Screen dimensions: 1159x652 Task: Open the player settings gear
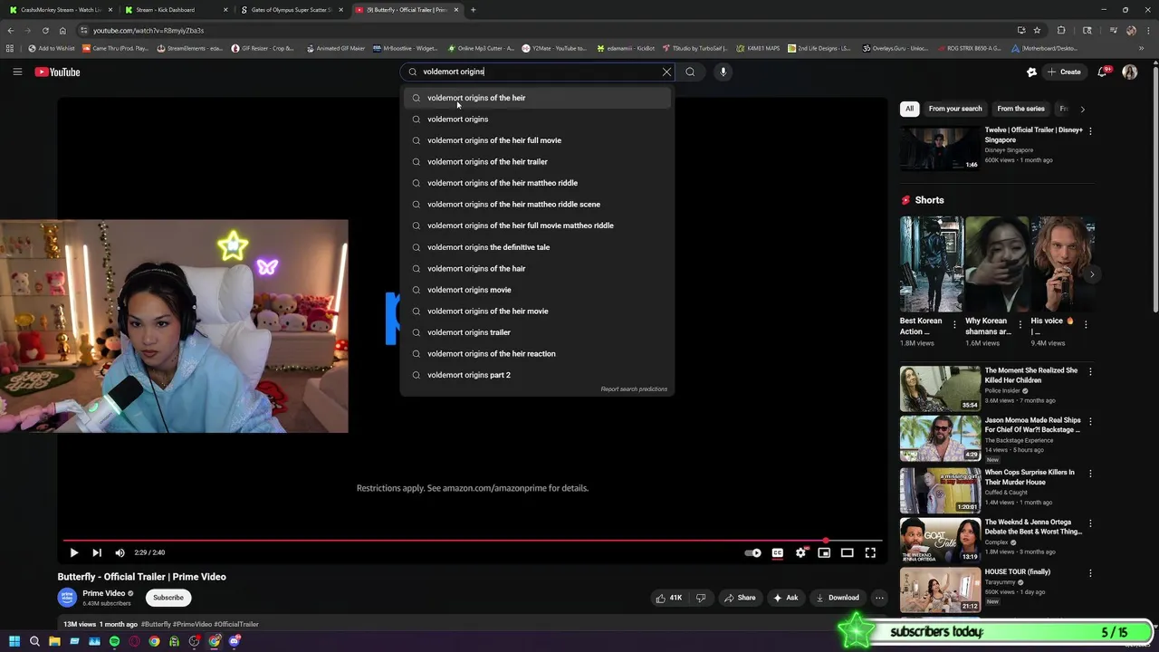click(x=800, y=552)
